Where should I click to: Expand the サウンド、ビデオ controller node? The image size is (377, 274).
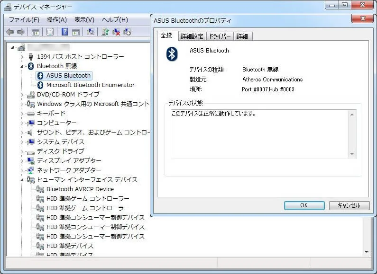tap(22, 133)
